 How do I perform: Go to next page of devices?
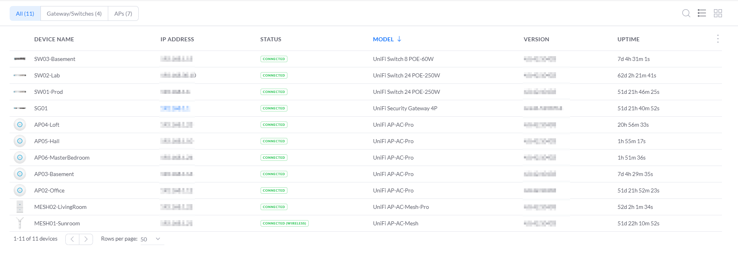tap(86, 239)
